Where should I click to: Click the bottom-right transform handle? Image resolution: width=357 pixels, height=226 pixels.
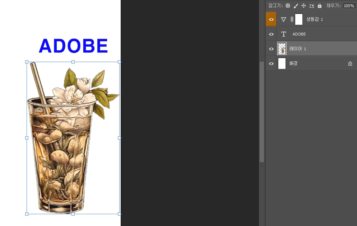119,214
